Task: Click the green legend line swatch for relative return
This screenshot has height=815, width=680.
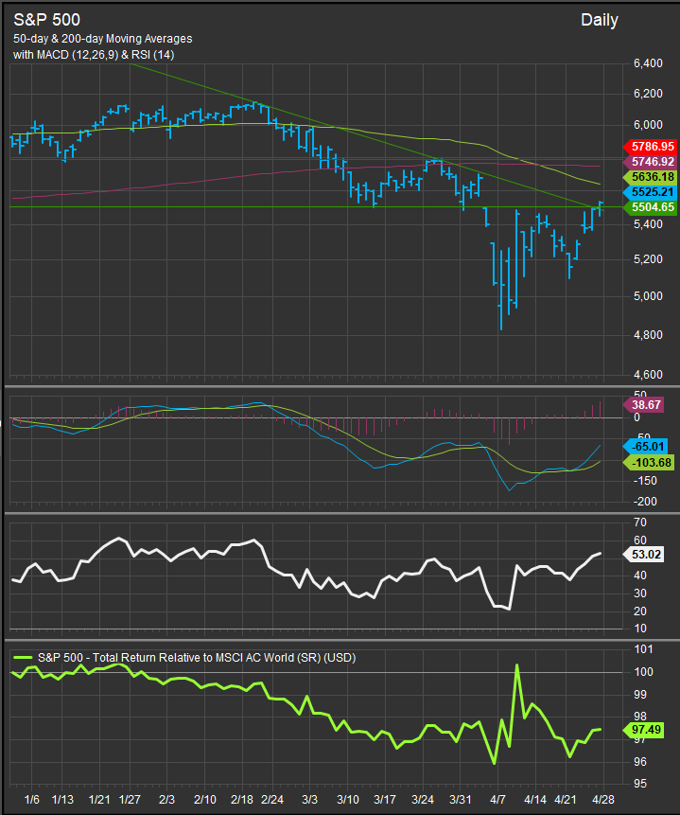Action: [x=23, y=657]
